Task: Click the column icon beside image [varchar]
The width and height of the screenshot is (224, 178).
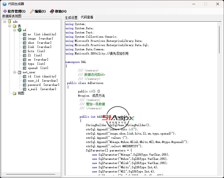Action: click(x=24, y=38)
